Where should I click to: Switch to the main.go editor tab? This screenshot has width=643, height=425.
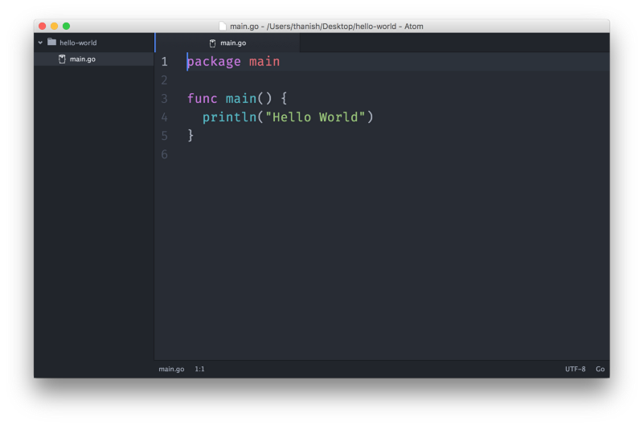227,43
